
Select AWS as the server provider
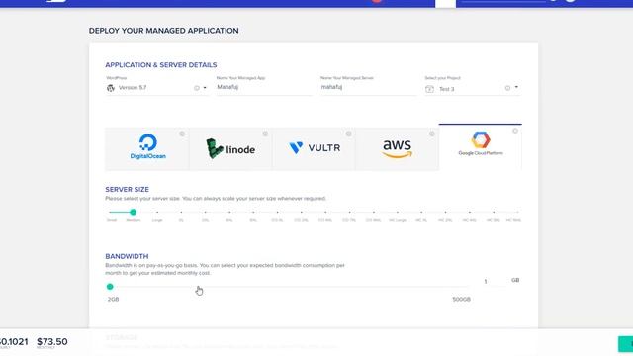[398, 149]
